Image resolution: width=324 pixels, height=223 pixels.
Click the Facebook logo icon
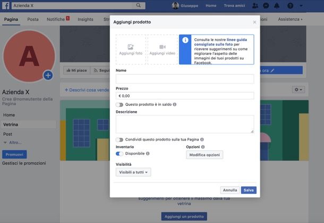[x=6, y=6]
